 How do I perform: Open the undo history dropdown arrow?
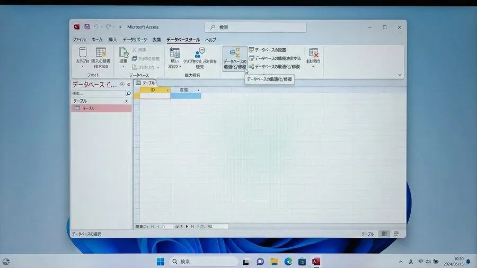point(101,26)
